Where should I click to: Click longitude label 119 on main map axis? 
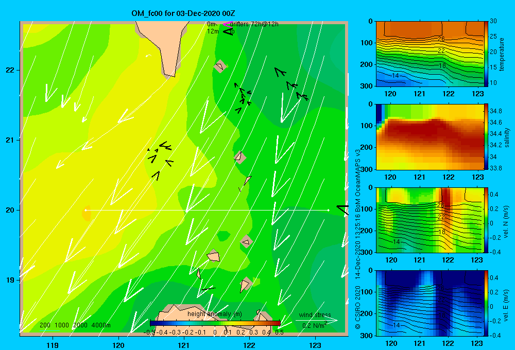click(53, 345)
